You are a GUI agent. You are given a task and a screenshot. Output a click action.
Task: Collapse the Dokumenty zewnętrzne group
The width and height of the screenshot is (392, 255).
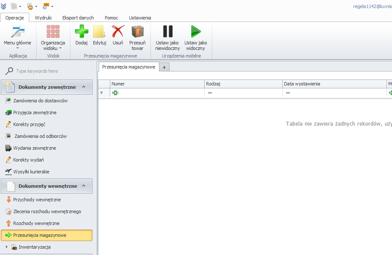[84, 87]
